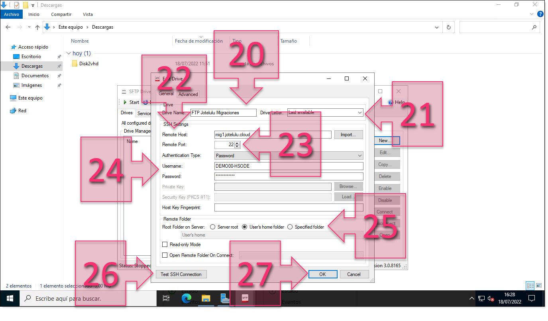
Task: Open Server Manager from the taskbar
Action: (225, 298)
